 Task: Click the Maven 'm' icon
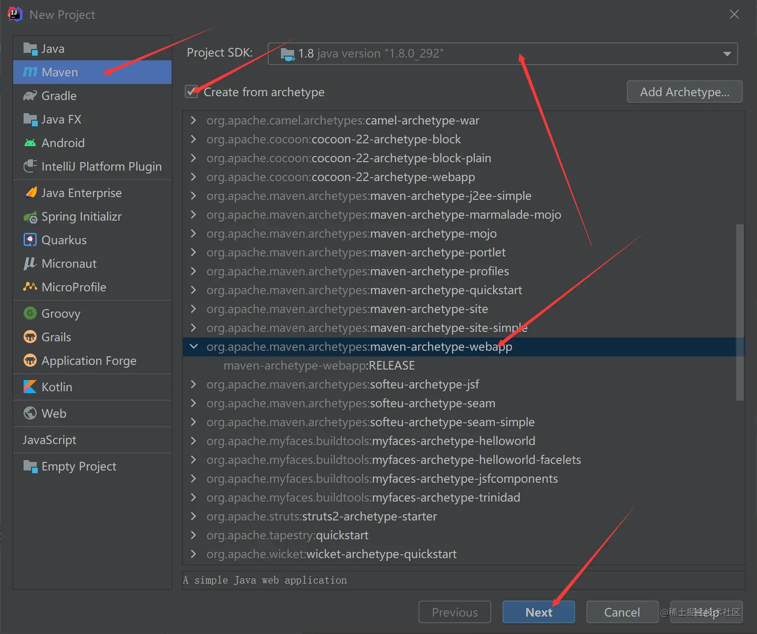(x=30, y=72)
